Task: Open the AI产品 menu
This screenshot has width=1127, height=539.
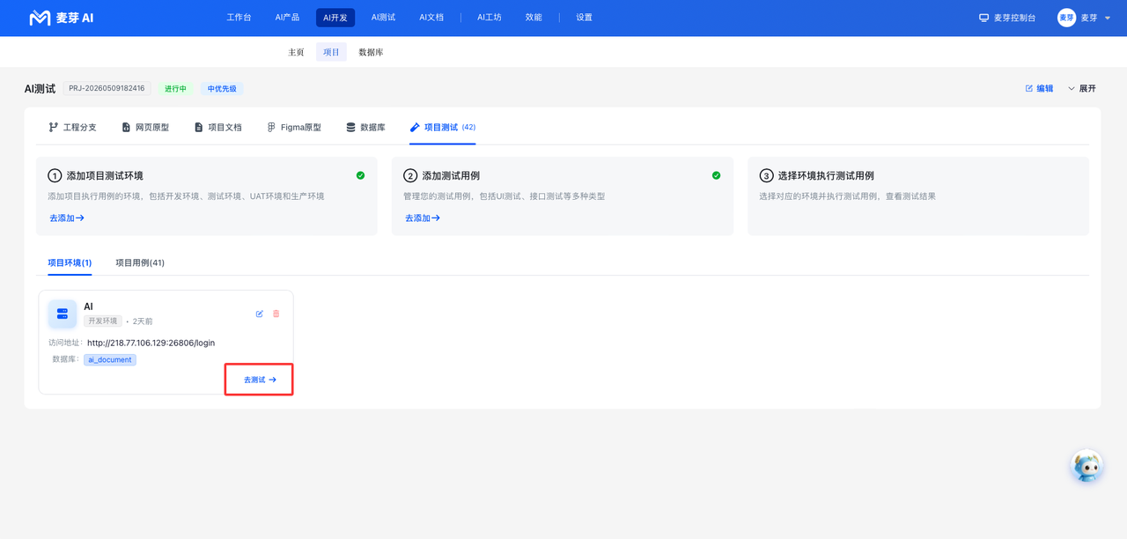Action: point(287,18)
